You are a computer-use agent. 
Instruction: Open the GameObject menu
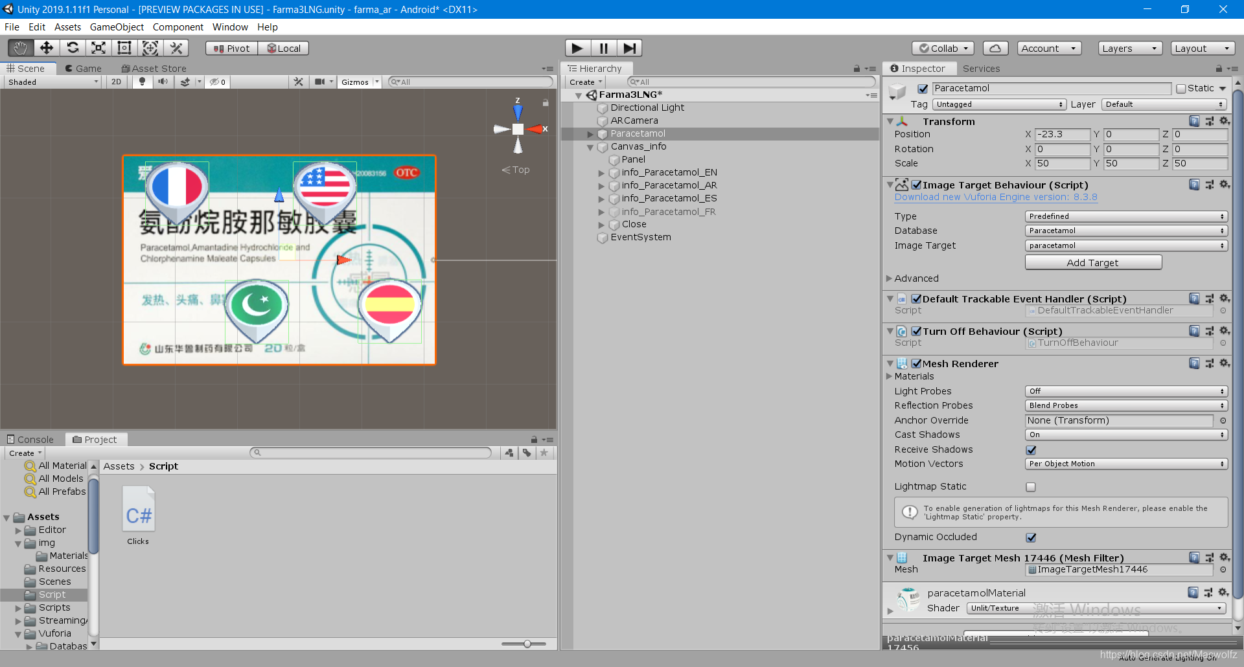click(117, 27)
